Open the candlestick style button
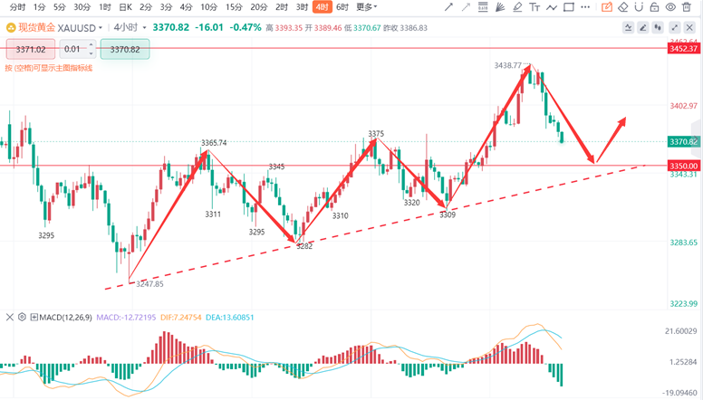 (658, 28)
